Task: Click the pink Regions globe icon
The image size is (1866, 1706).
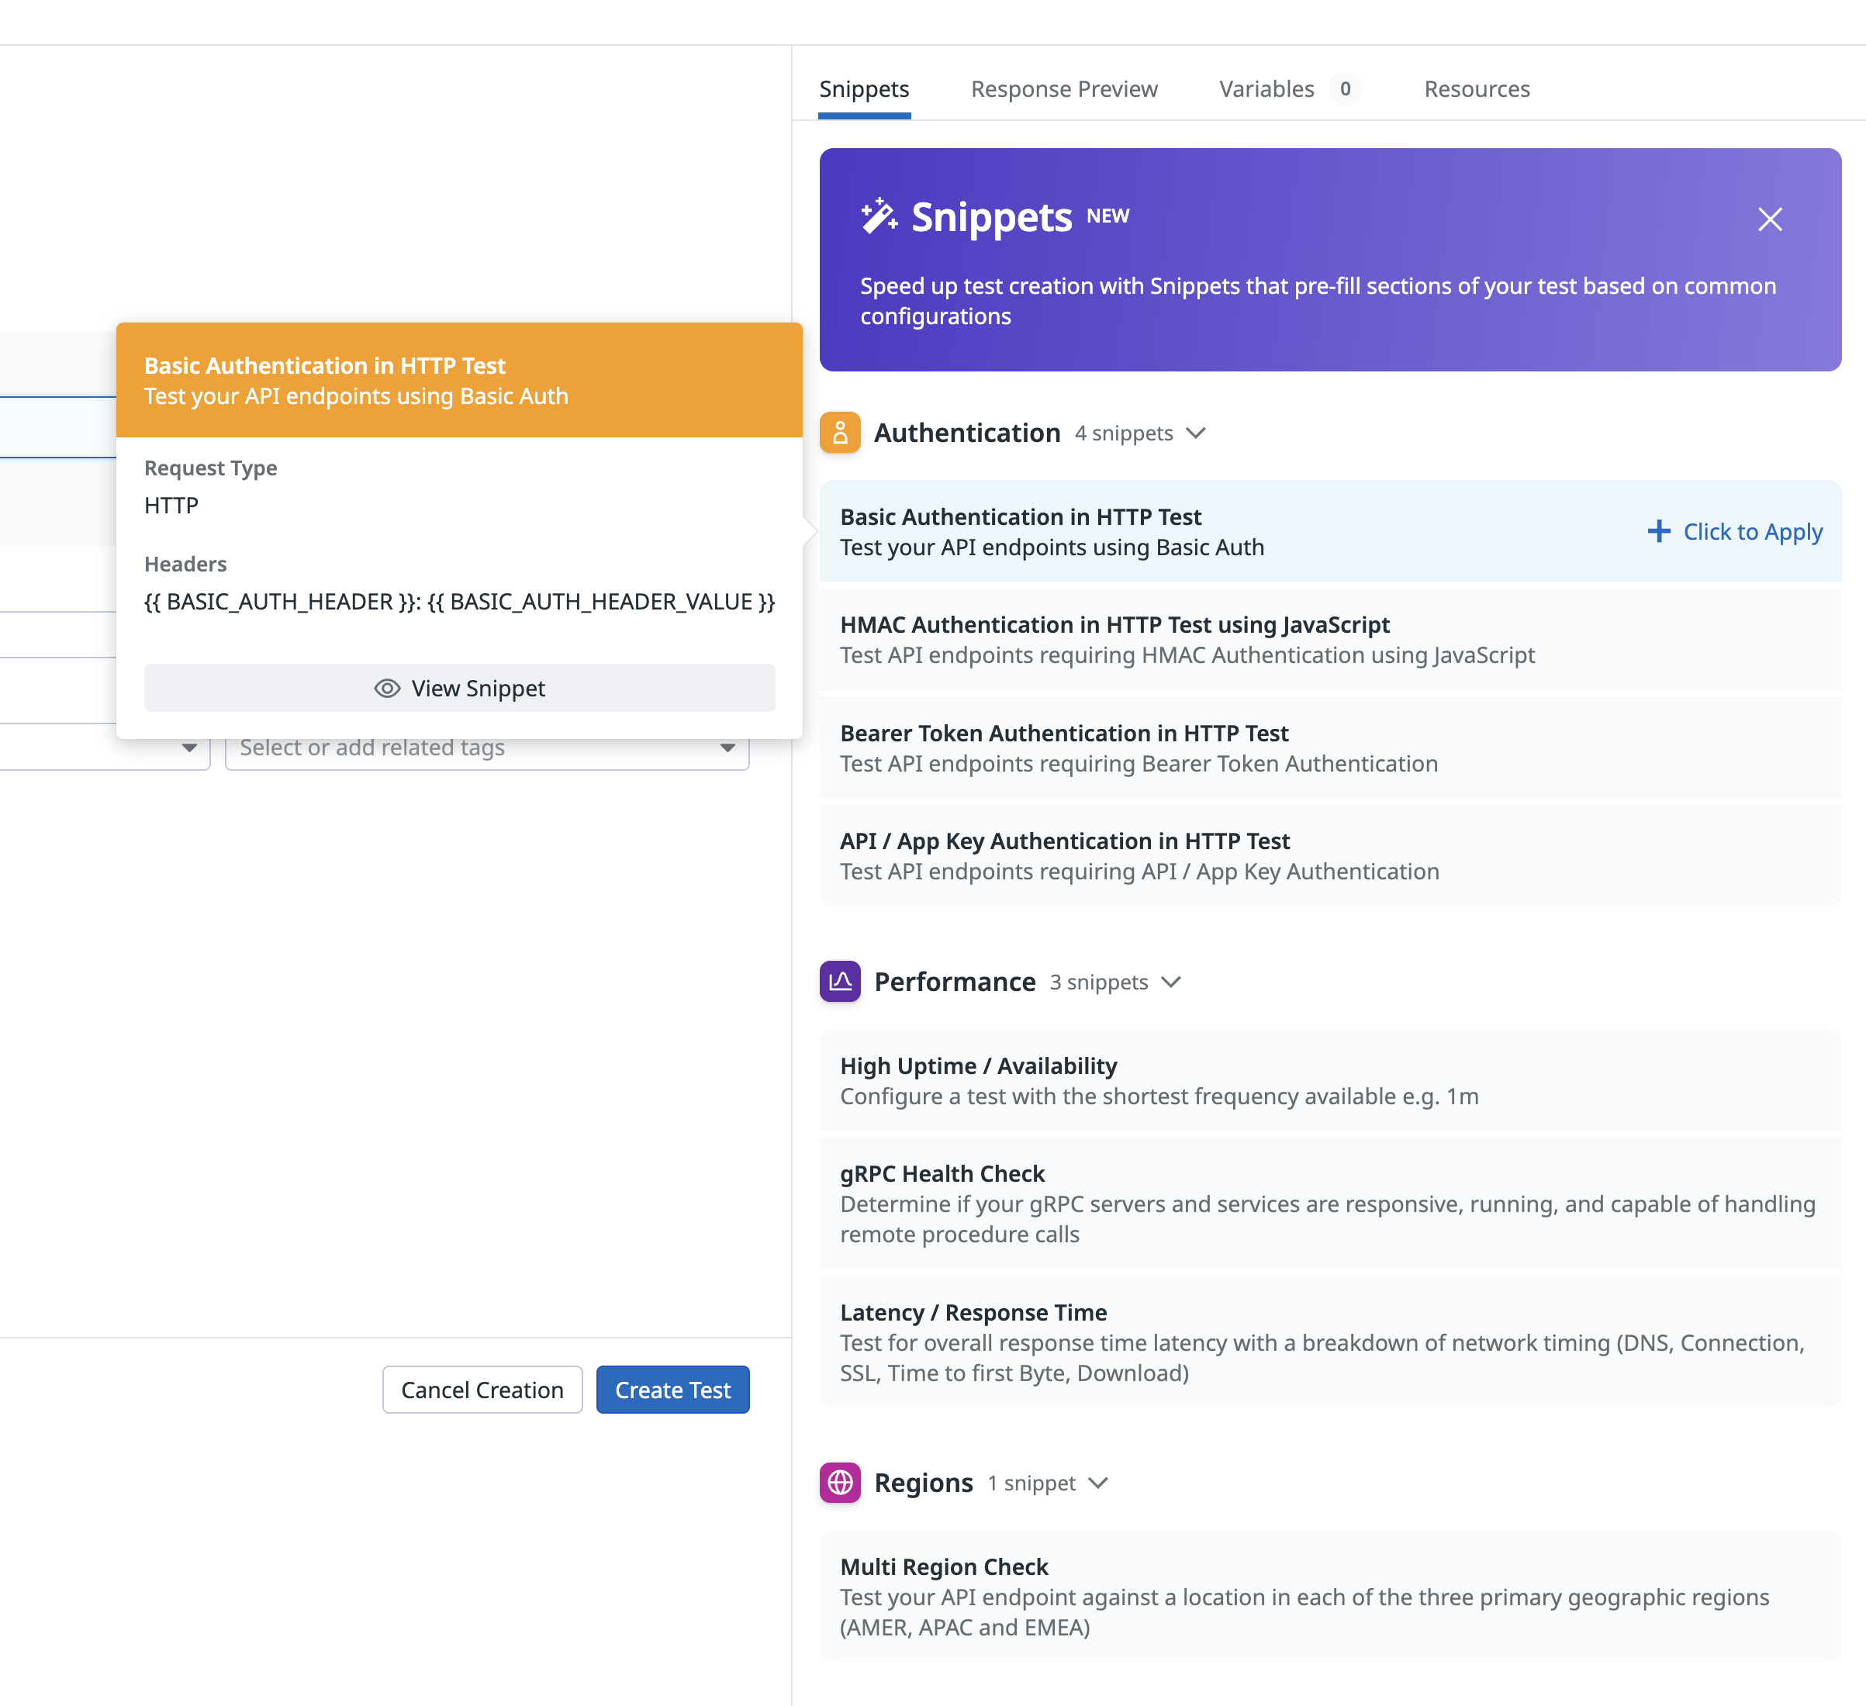Action: pyautogui.click(x=839, y=1482)
